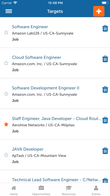Switch to the Events tab
Image resolution: width=110 pixels, height=196 pixels.
coord(96,190)
